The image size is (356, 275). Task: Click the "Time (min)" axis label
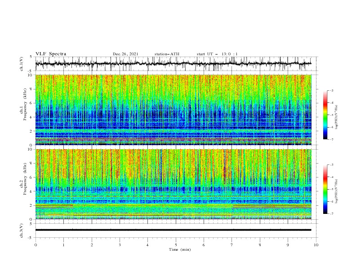(x=180, y=249)
